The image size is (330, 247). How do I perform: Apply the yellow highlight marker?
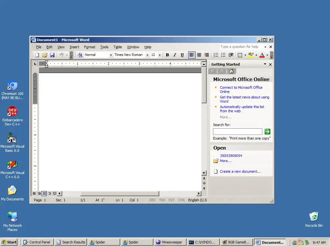tap(251, 55)
